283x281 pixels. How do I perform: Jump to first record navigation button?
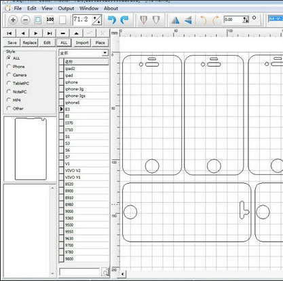coord(10,33)
